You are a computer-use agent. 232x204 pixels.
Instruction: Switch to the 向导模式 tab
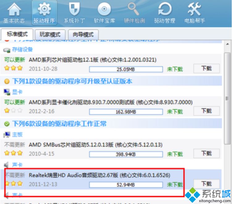(x=83, y=35)
